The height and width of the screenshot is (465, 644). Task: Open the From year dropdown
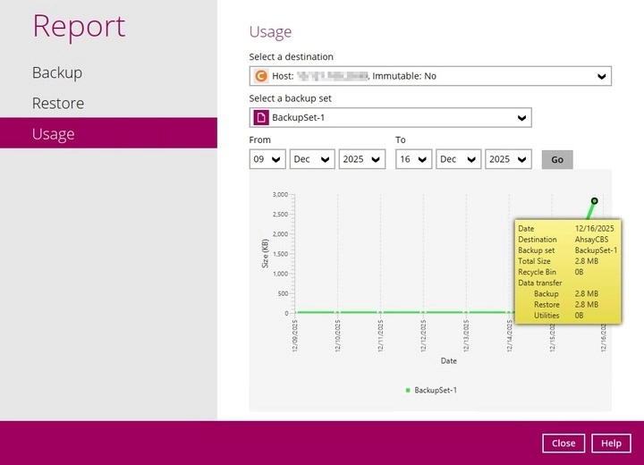tap(362, 159)
